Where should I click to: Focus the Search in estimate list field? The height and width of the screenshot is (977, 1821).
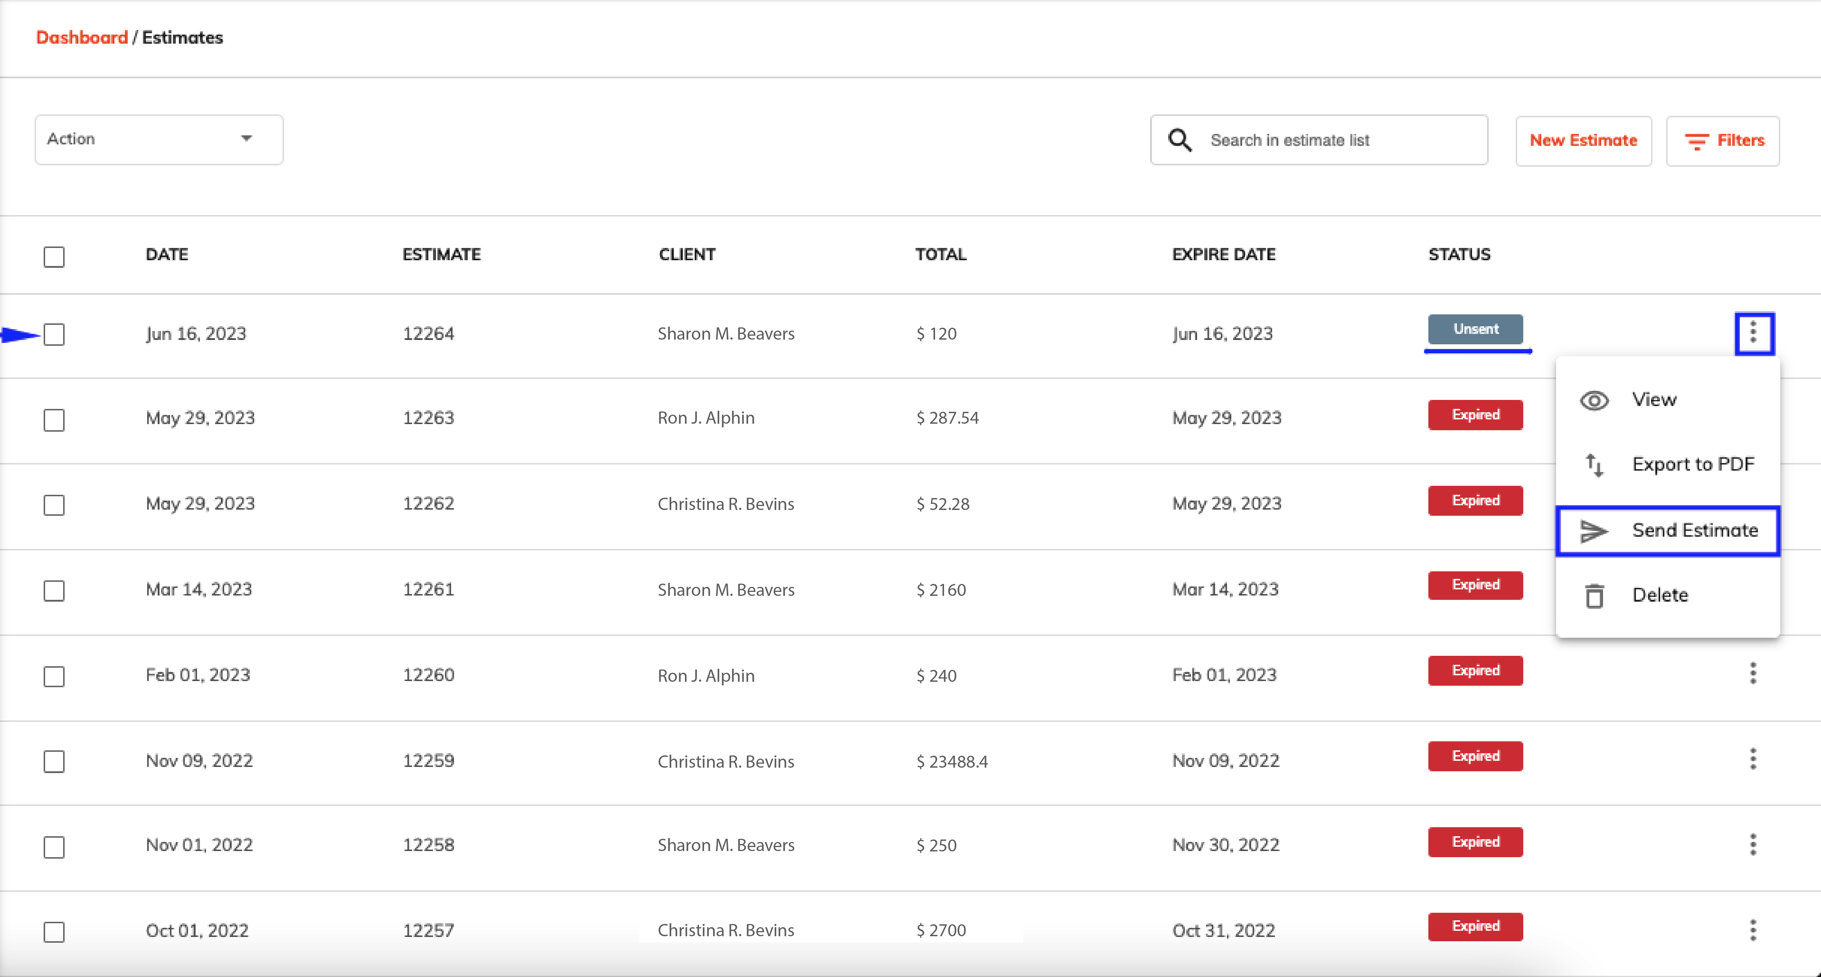coord(1319,140)
